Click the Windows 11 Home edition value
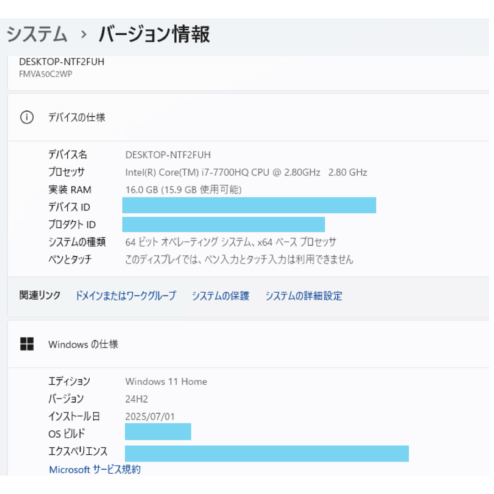The image size is (494, 494). (166, 381)
